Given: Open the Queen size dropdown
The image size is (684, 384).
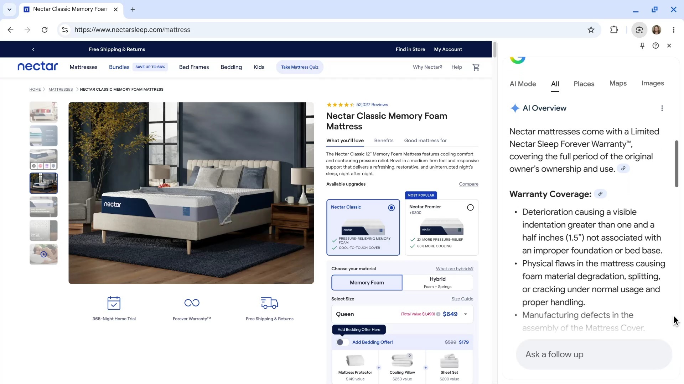Looking at the screenshot, I should pos(402,314).
